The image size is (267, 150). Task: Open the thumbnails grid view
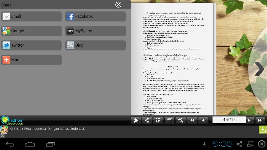click(158, 120)
